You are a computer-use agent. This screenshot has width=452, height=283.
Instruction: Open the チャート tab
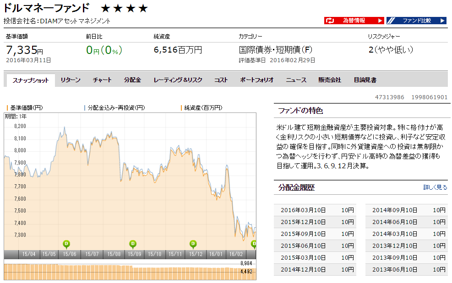pyautogui.click(x=102, y=80)
